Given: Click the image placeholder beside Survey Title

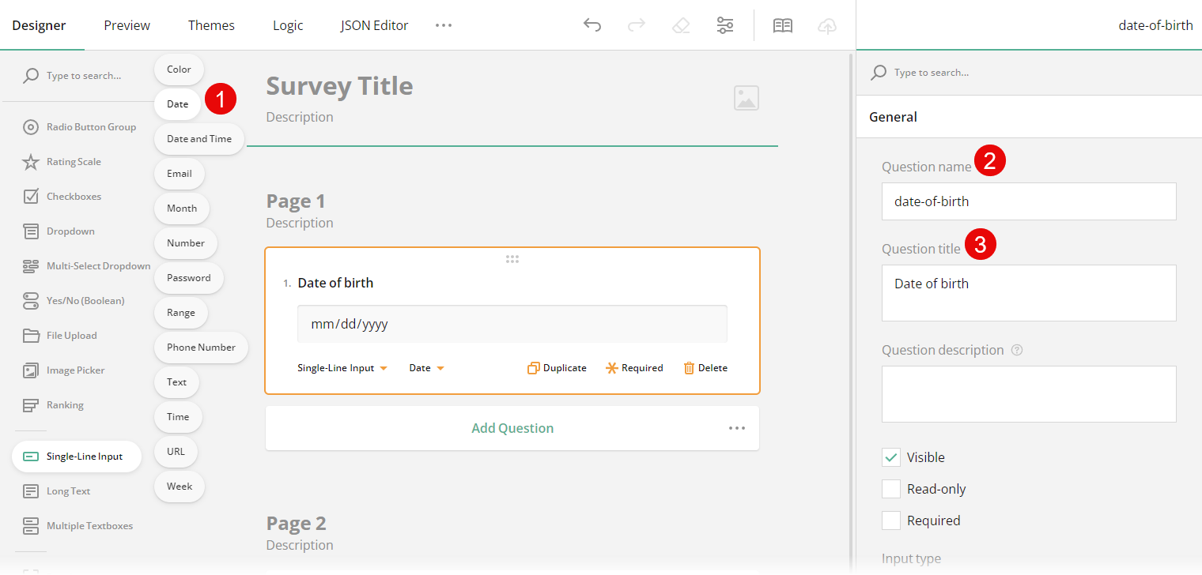Looking at the screenshot, I should pos(745,97).
